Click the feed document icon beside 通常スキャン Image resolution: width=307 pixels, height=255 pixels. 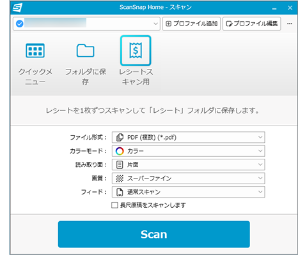(120, 192)
